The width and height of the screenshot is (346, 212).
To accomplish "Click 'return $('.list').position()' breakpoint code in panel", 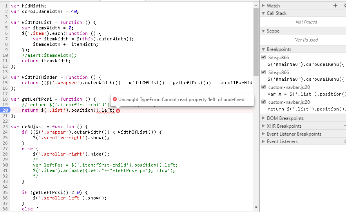I will click(x=307, y=109).
